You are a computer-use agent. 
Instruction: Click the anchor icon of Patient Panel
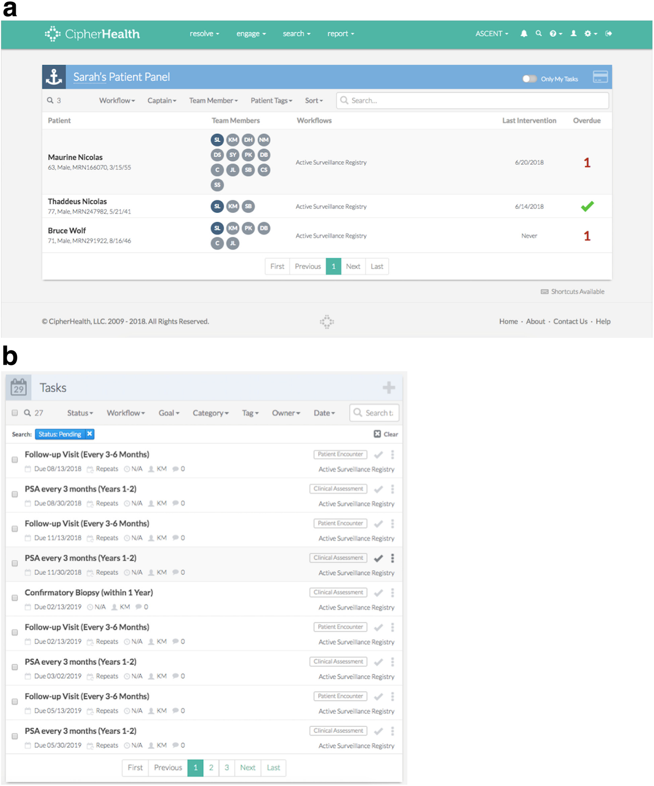54,77
